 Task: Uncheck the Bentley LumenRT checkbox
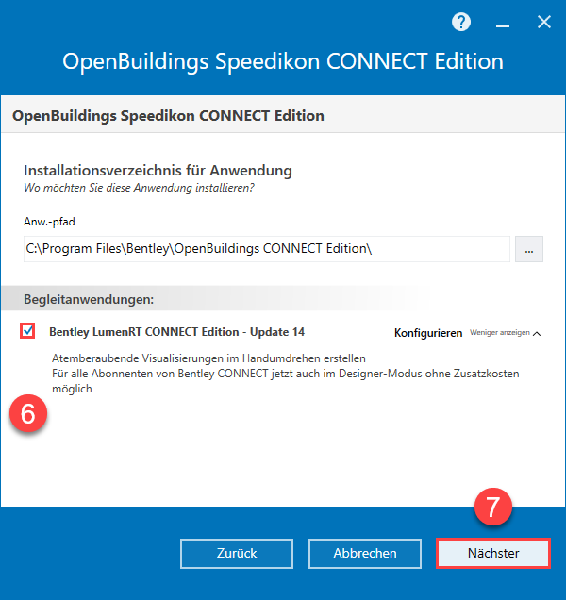[28, 331]
